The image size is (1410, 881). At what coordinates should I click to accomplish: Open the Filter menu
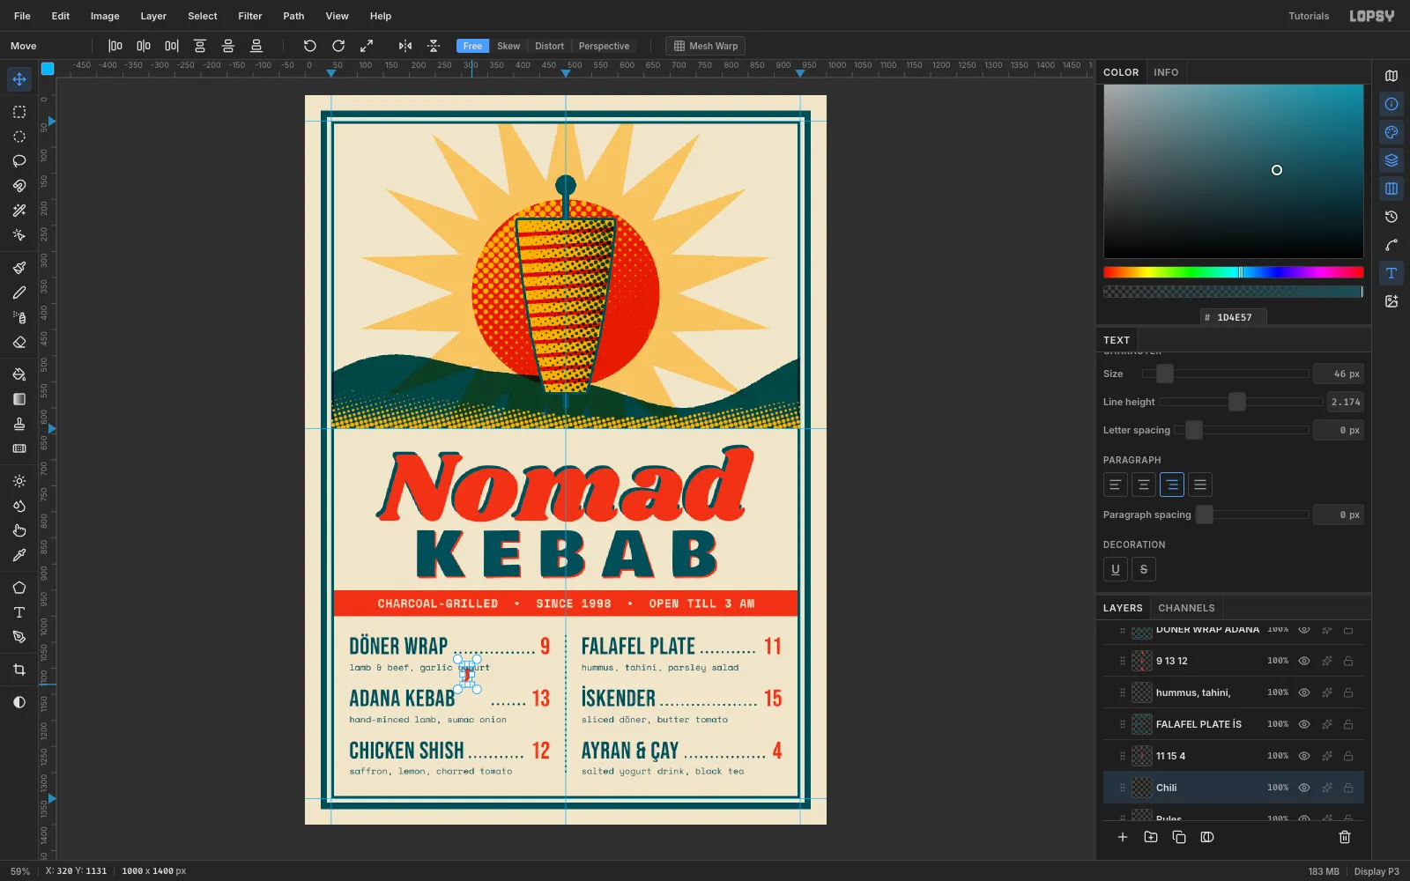[250, 16]
